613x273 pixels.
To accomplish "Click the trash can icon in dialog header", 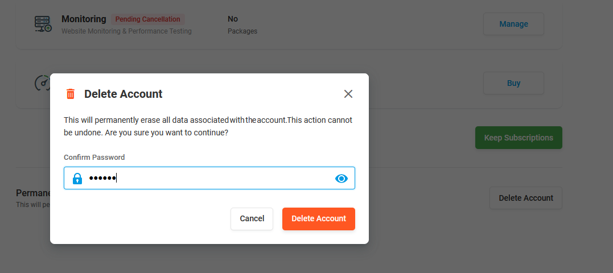I will coord(71,94).
